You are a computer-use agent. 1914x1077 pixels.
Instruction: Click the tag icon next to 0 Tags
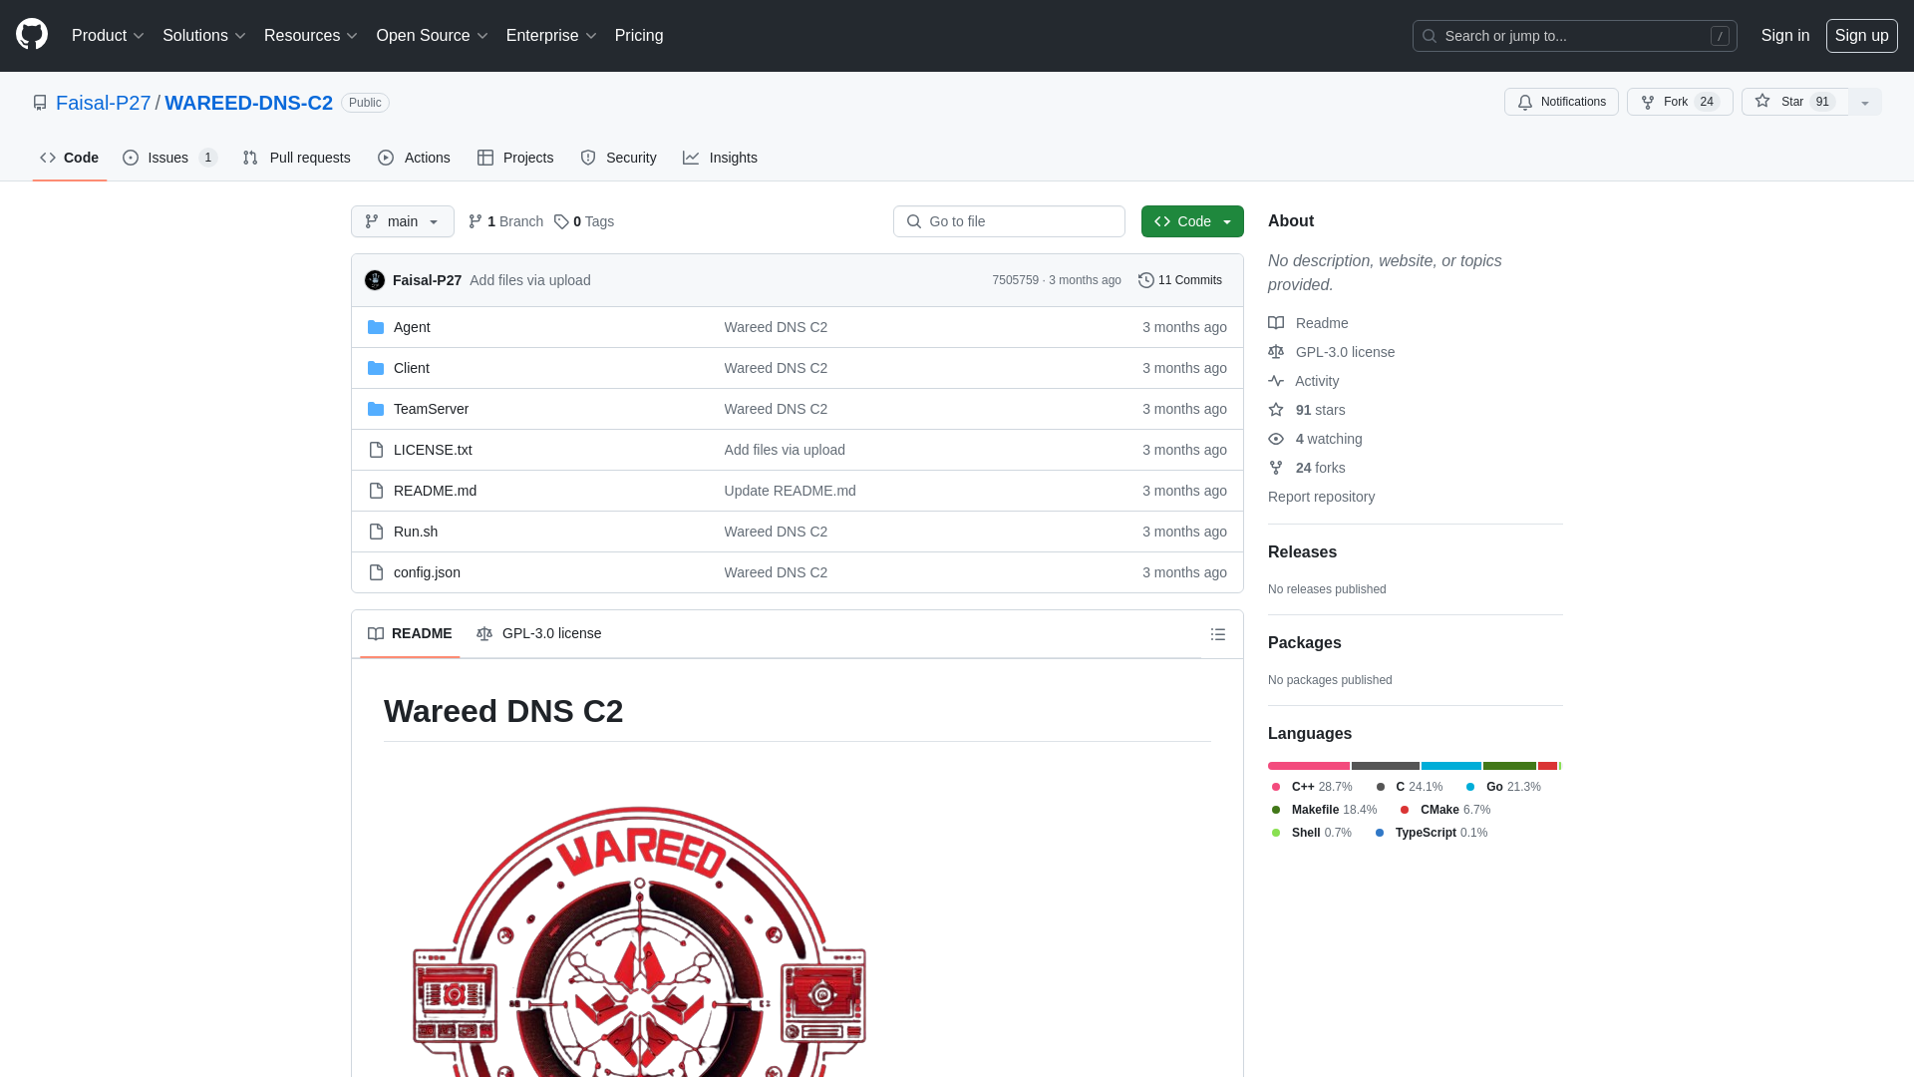tap(561, 221)
